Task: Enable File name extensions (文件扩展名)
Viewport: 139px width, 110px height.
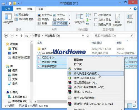Action: point(103,20)
